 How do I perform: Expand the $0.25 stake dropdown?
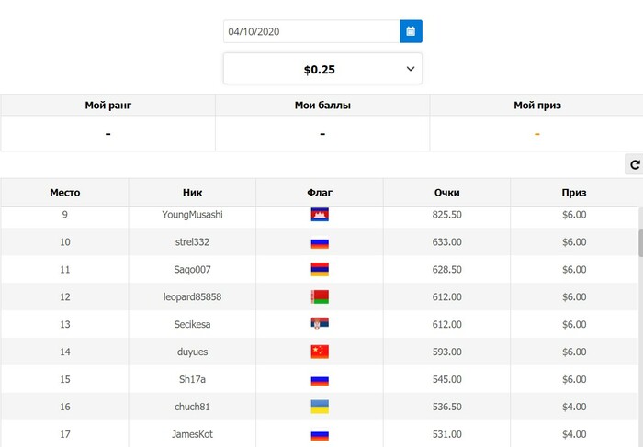point(321,69)
